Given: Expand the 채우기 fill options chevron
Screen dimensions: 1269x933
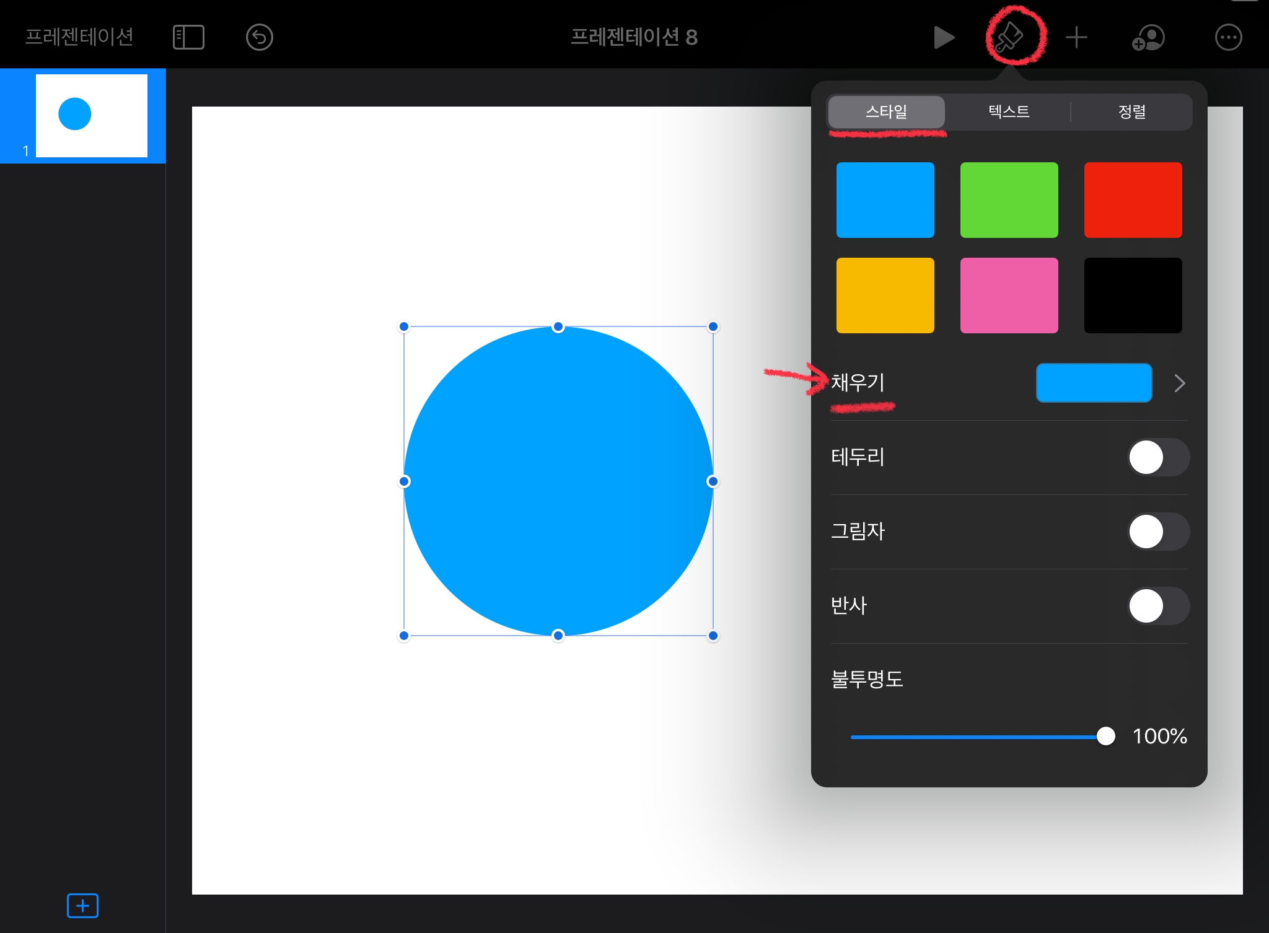Looking at the screenshot, I should 1179,383.
